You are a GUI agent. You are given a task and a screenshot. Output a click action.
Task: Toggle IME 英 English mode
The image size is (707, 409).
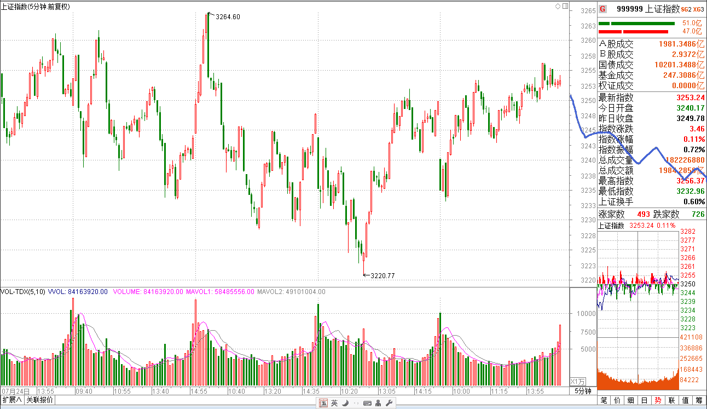coord(334,404)
